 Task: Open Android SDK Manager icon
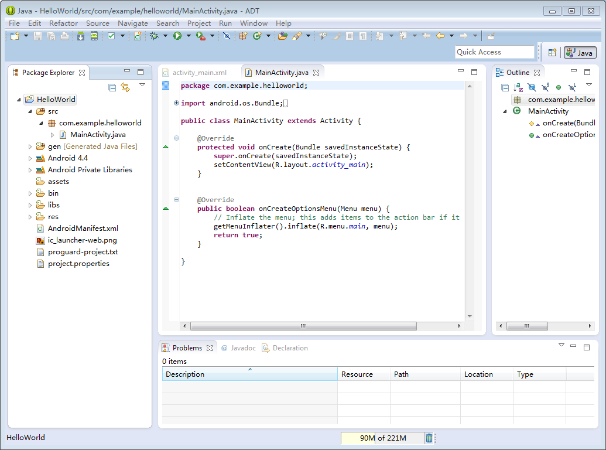coord(80,36)
